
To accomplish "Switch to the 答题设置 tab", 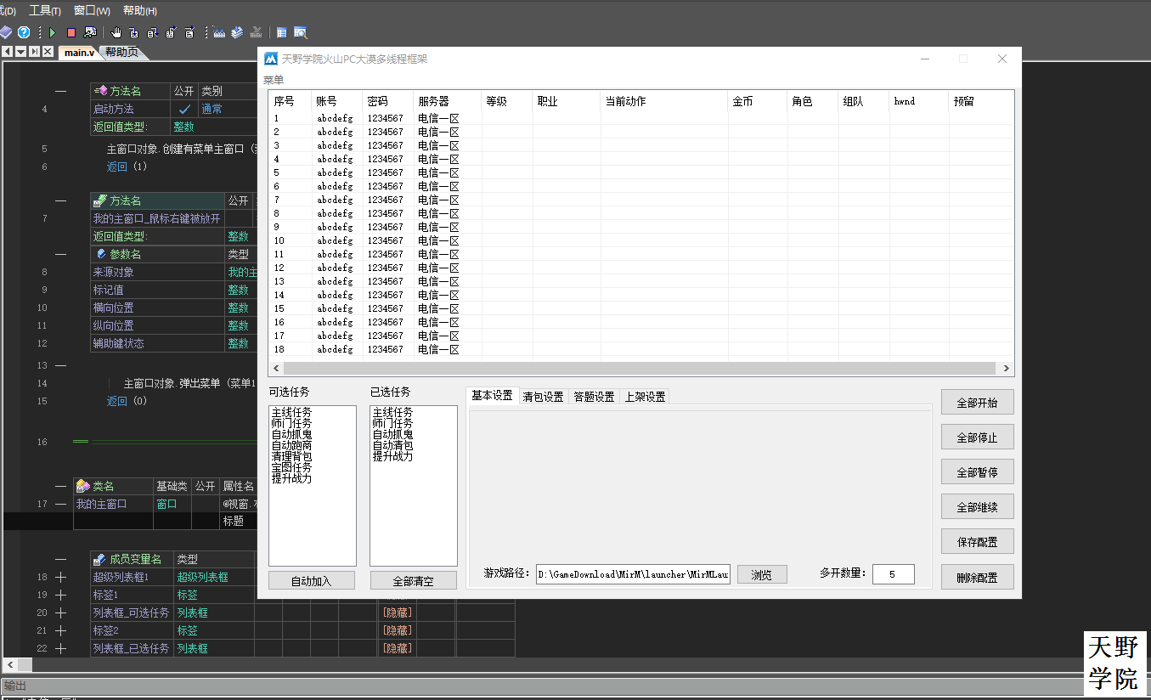I will coord(594,396).
